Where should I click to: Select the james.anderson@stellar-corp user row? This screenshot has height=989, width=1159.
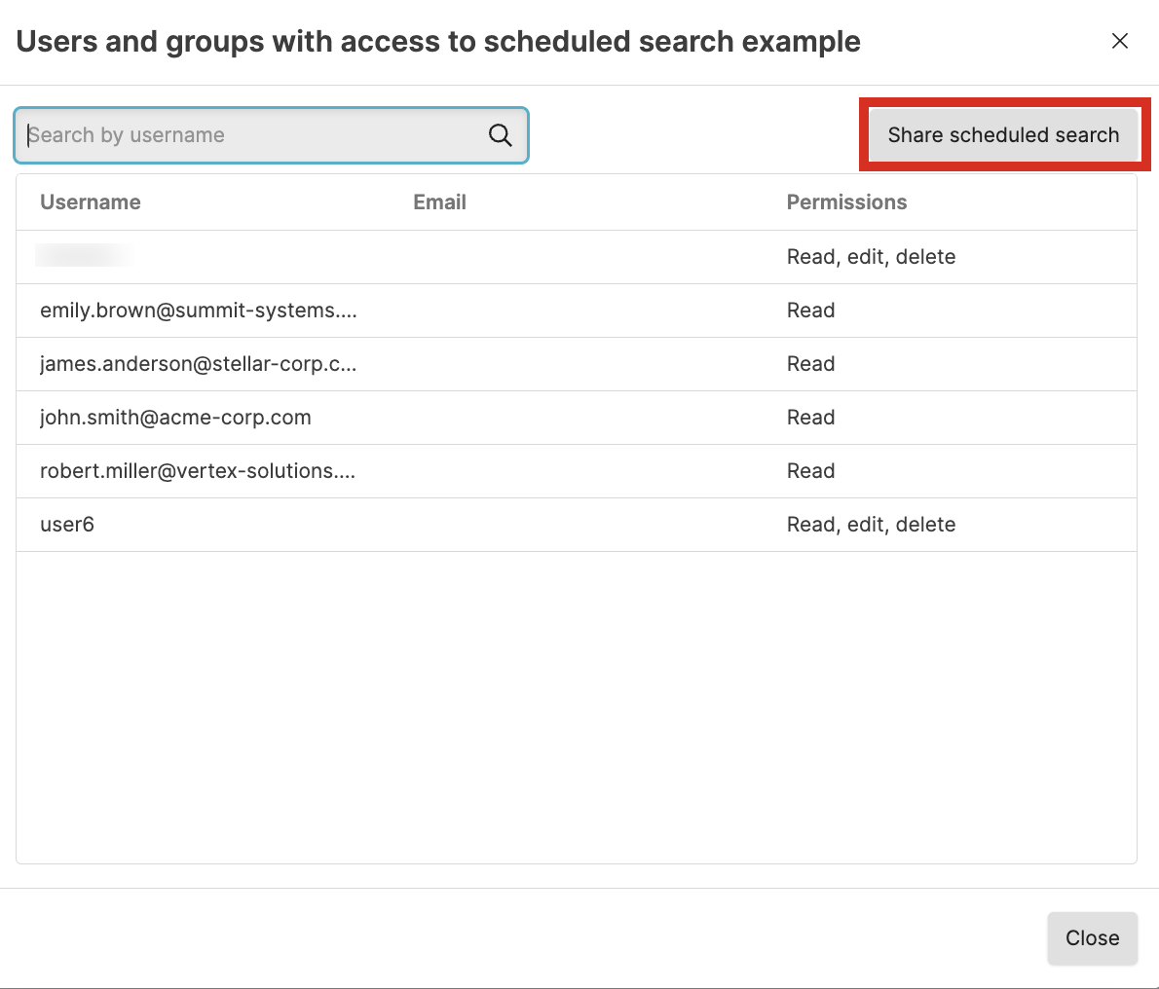199,364
